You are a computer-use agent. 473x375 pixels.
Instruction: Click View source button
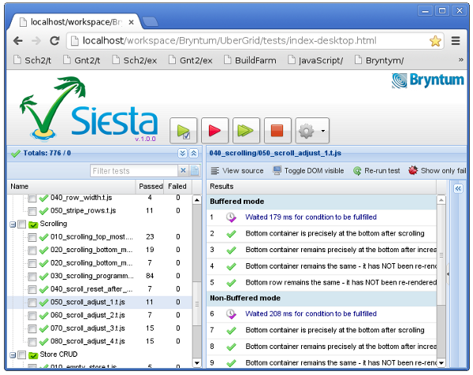pos(237,170)
